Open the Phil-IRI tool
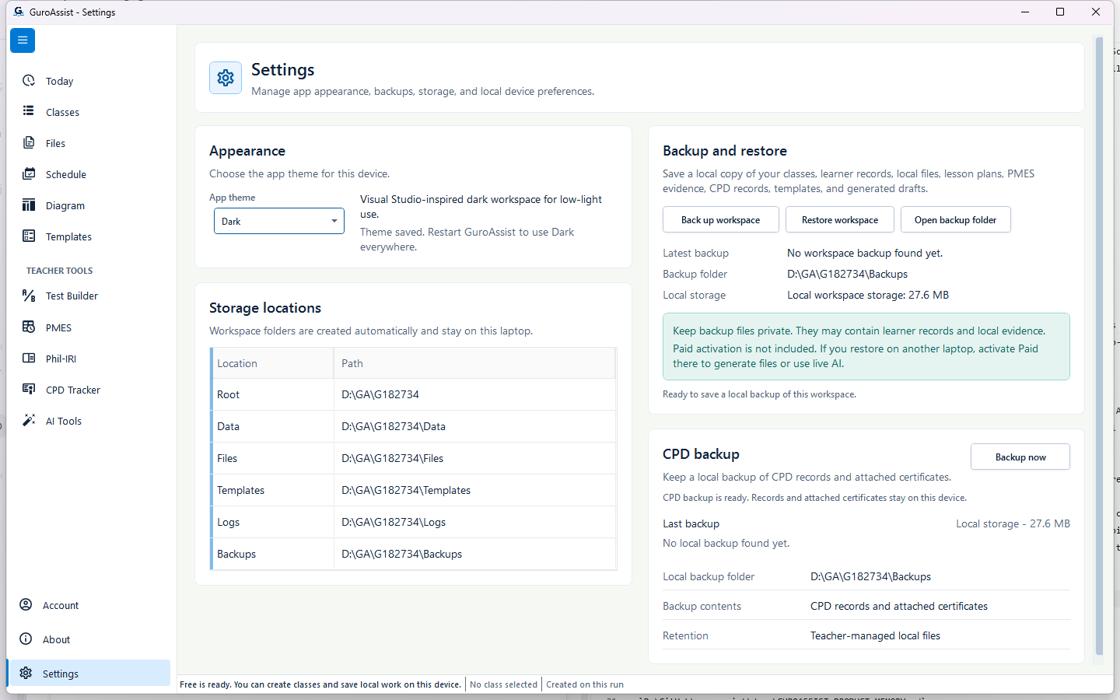 coord(89,359)
